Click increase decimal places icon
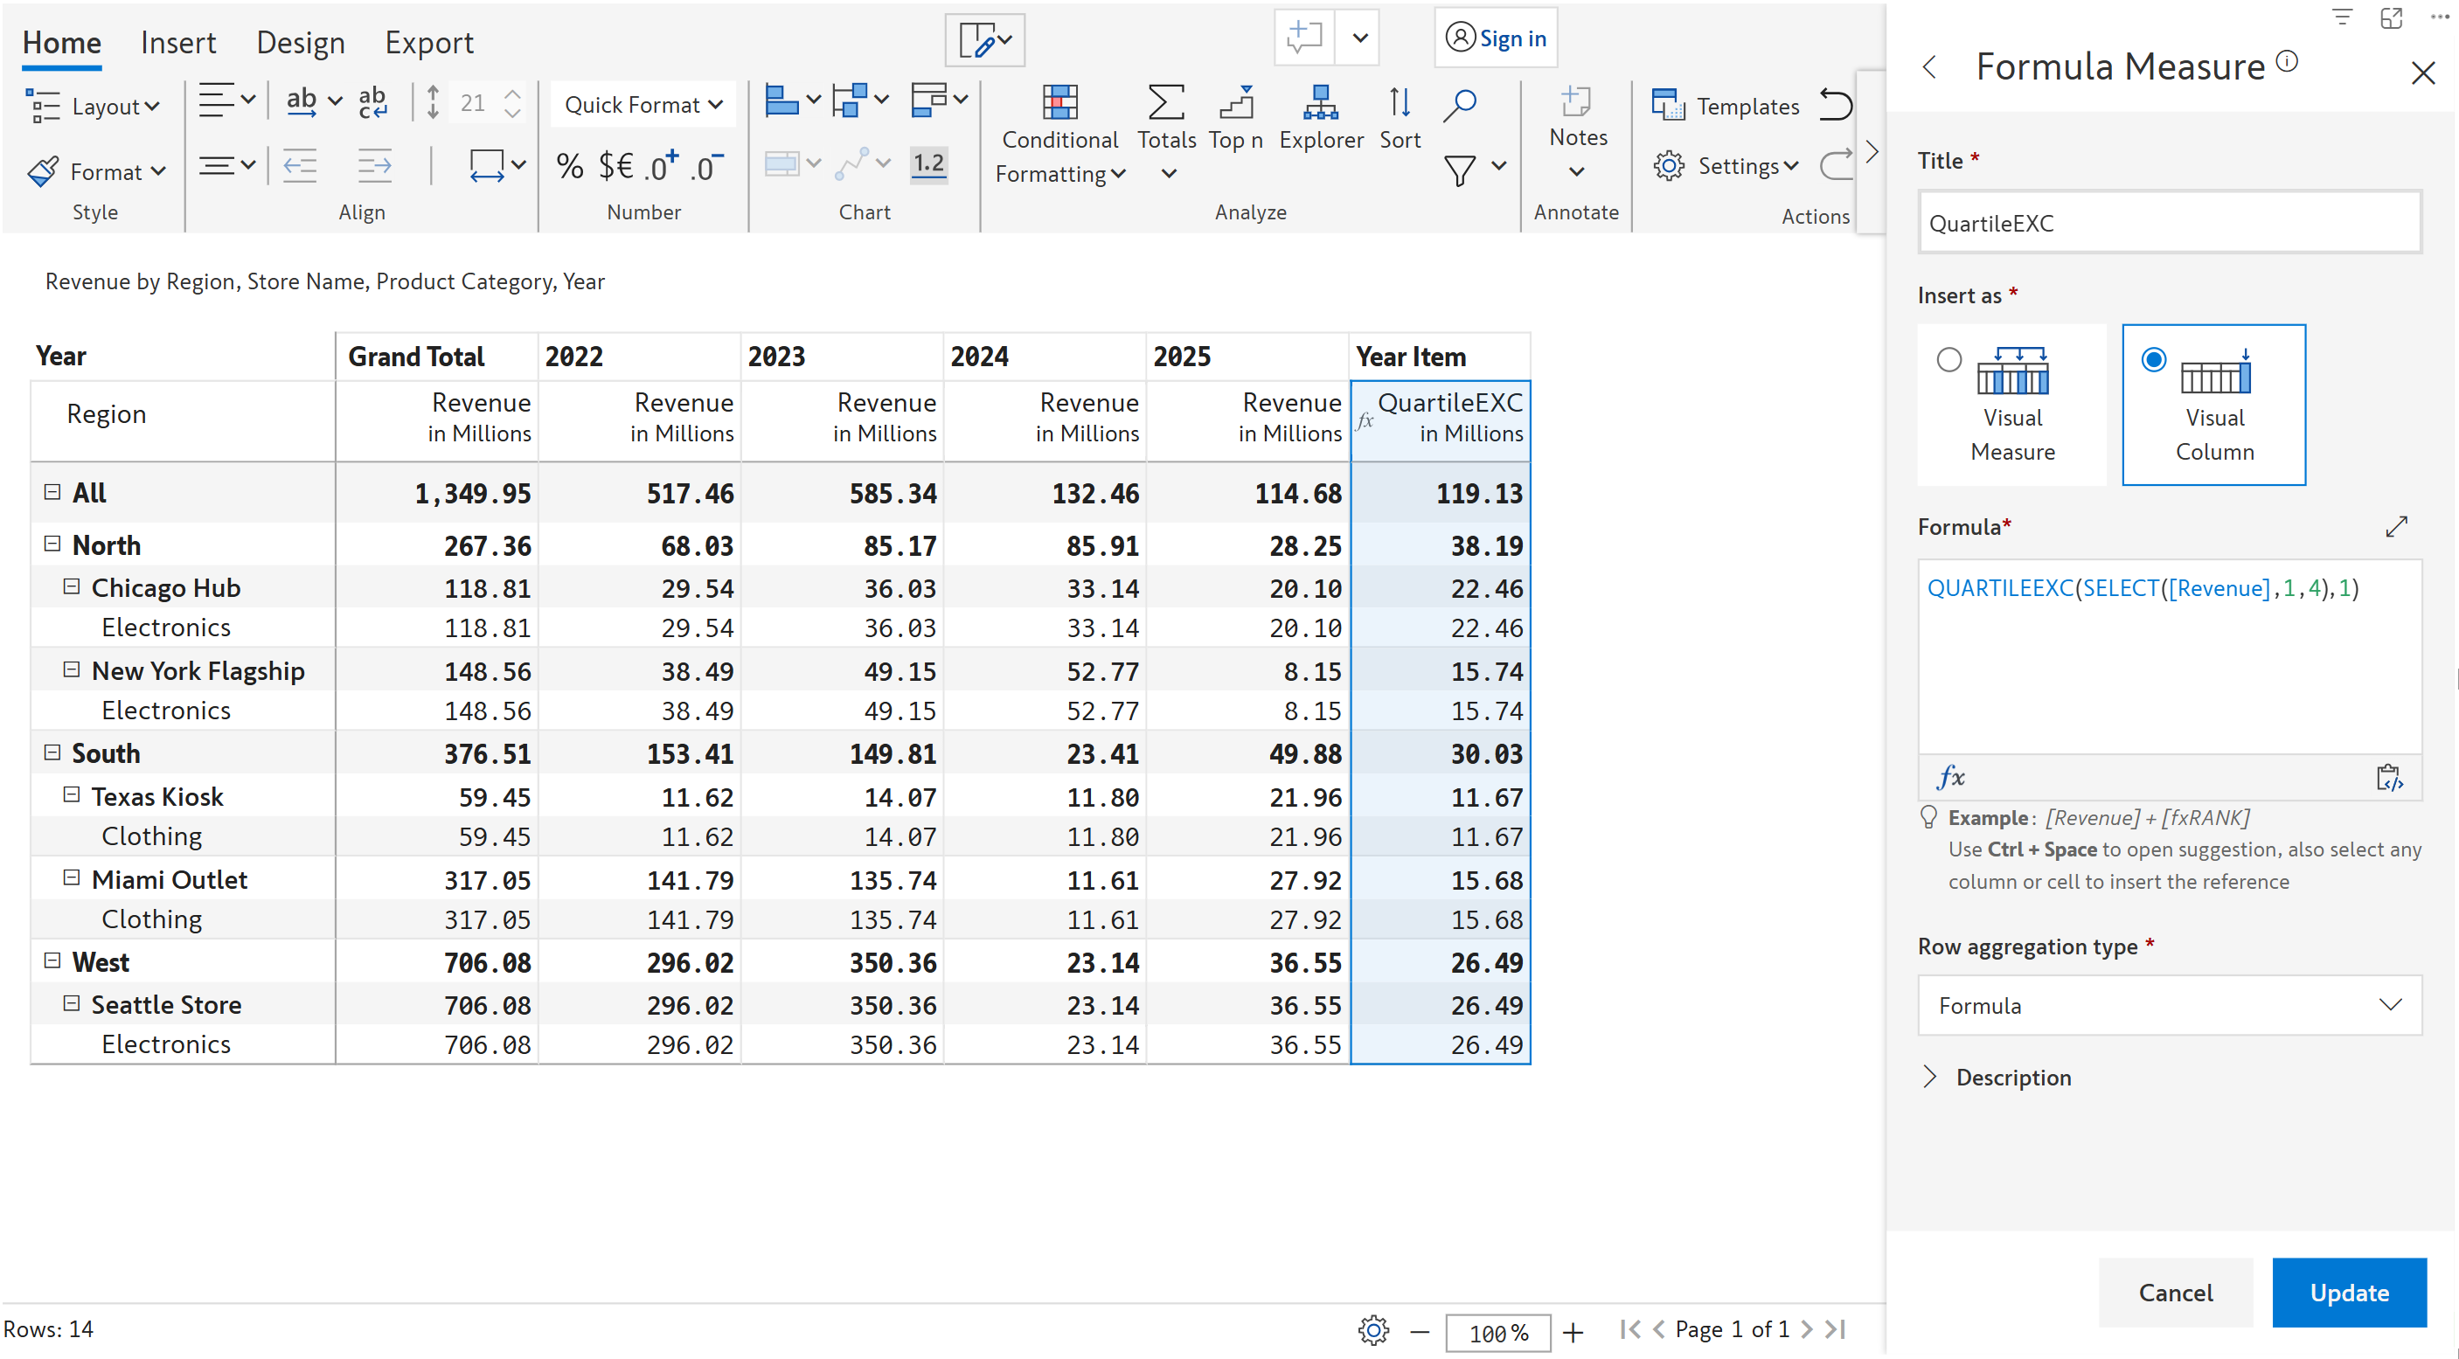 pos(661,167)
